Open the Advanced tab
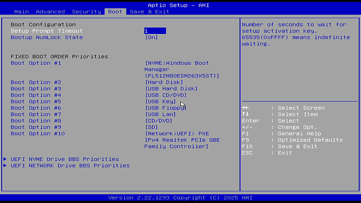 pos(50,12)
